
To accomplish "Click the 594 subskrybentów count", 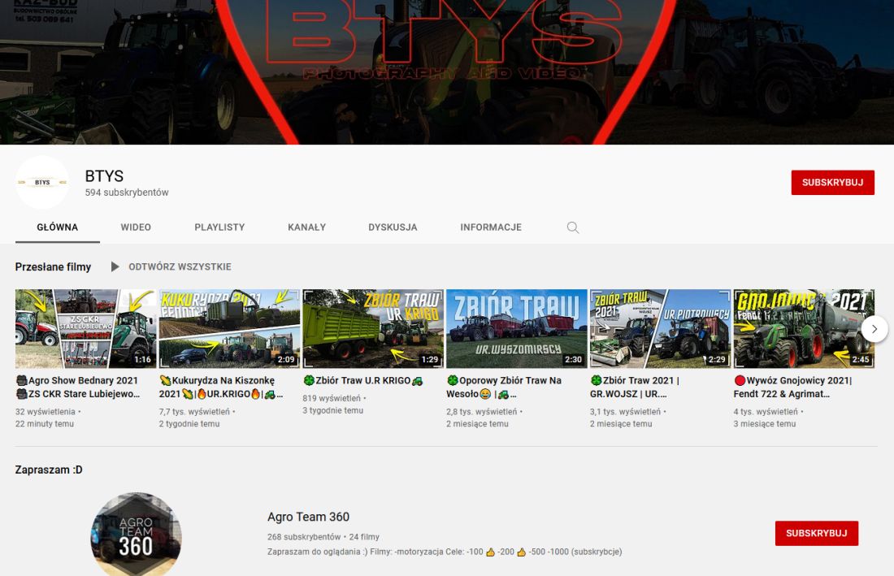I will coord(127,193).
